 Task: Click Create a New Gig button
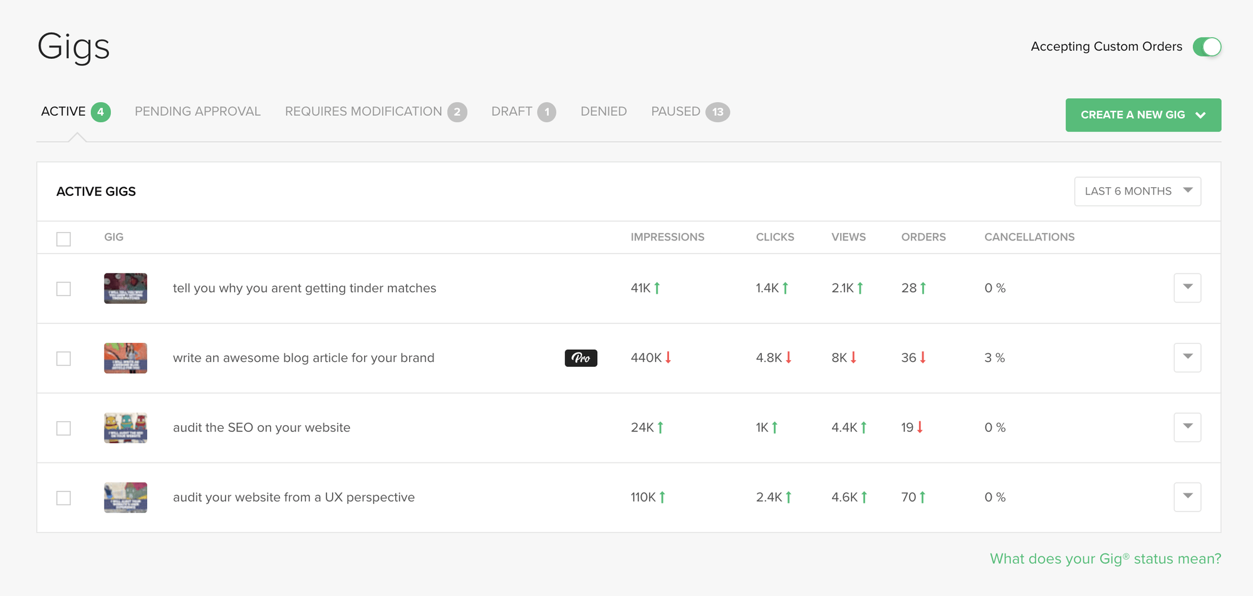pyautogui.click(x=1143, y=115)
